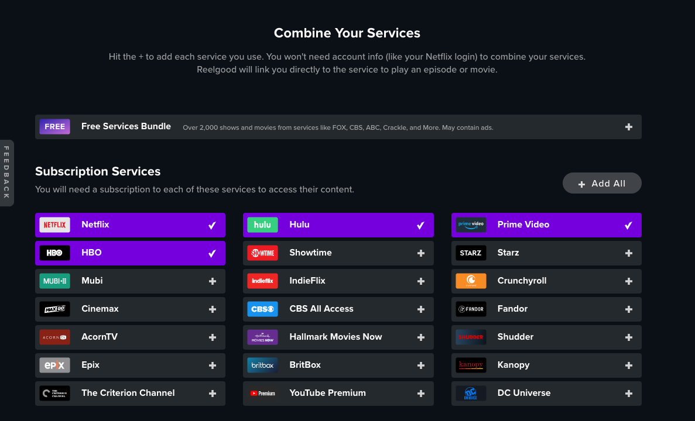This screenshot has width=695, height=421.
Task: Uncheck Prime Video via its checkmark
Action: point(628,225)
